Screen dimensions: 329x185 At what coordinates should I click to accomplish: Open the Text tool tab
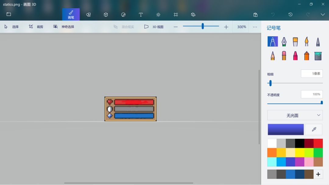(x=141, y=15)
